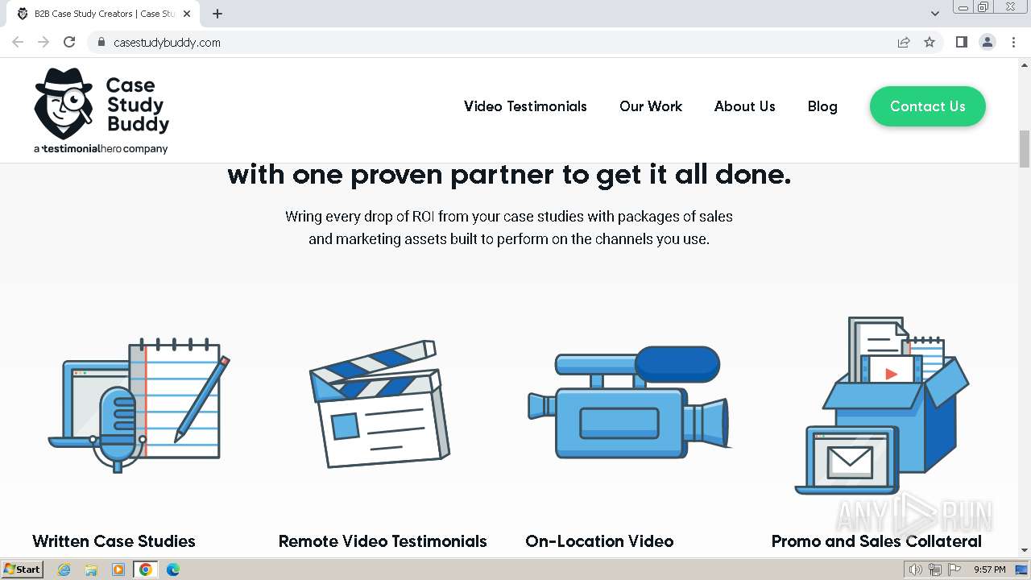Select the Remote Video Testimonials heading

383,541
